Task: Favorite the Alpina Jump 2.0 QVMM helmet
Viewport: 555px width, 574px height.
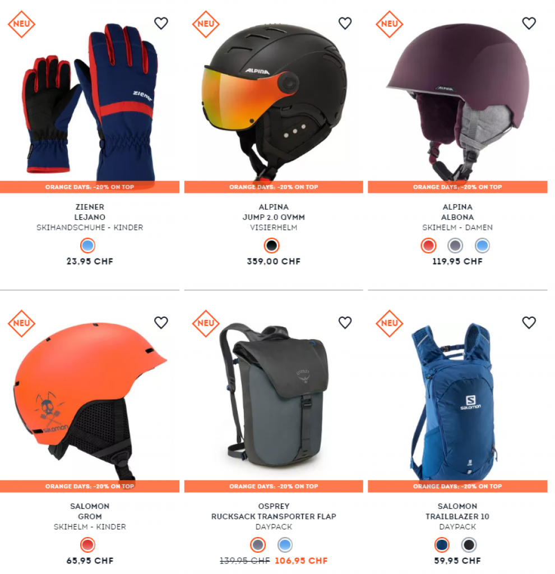Action: coord(345,23)
